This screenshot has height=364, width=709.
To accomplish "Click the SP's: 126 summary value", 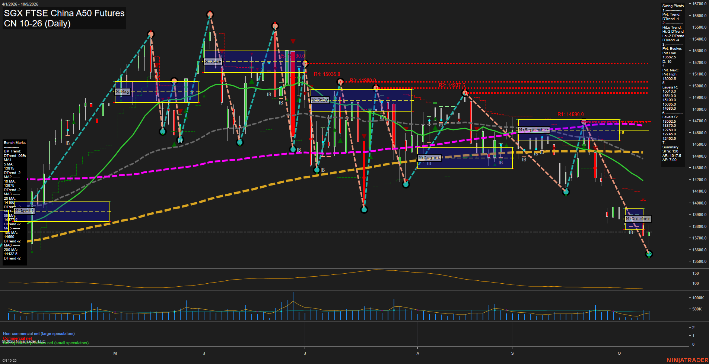I will click(670, 151).
